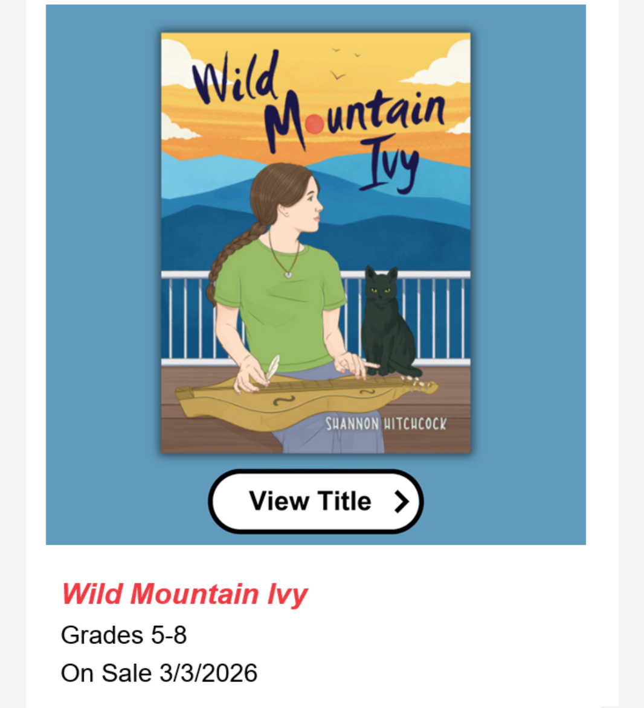
Task: Click the white feather in the girl's hand
Action: pos(273,366)
